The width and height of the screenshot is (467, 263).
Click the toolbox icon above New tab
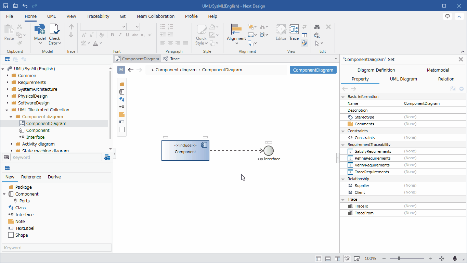tap(7, 168)
